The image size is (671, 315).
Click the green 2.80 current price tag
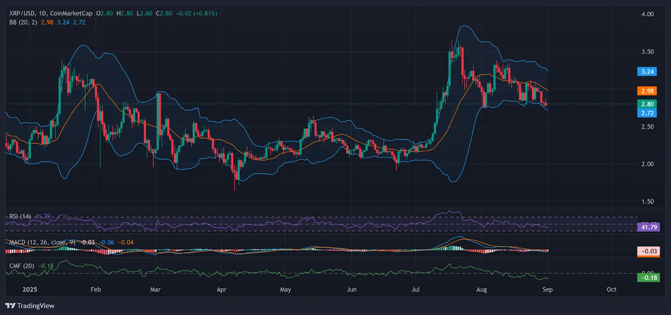(x=647, y=104)
